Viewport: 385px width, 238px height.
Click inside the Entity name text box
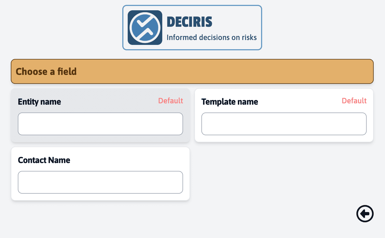100,124
